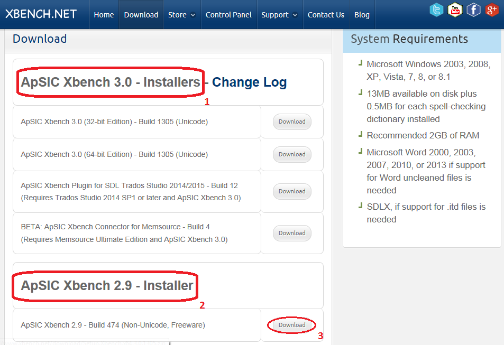Expand the Support dropdown chevron
This screenshot has width=504, height=345.
pyautogui.click(x=295, y=15)
